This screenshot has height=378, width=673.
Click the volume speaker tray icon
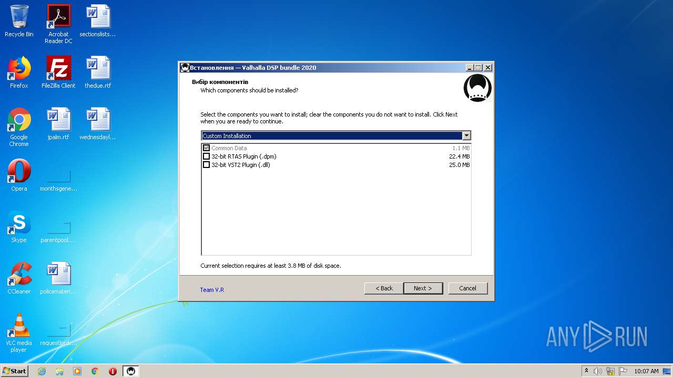[597, 371]
